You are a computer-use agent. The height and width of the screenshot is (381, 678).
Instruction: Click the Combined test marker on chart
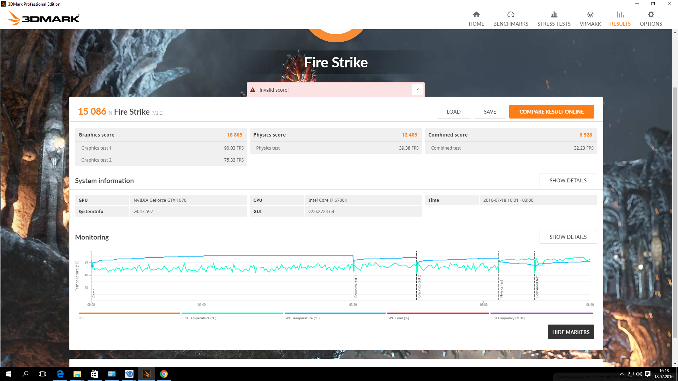[537, 286]
